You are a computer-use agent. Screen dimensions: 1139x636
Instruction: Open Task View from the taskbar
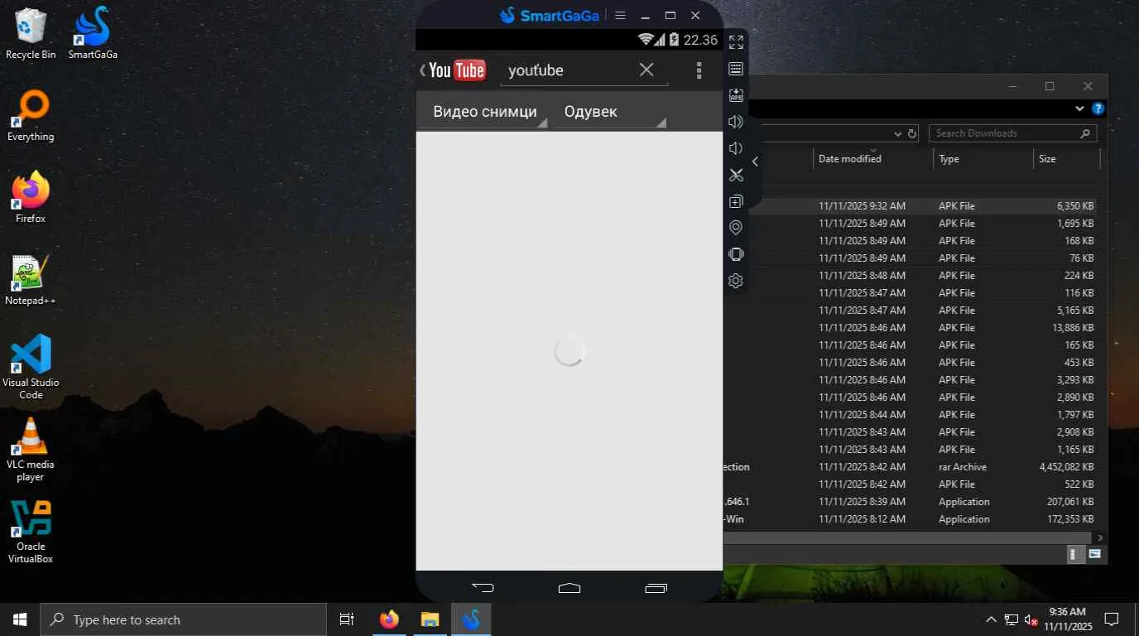pos(347,619)
